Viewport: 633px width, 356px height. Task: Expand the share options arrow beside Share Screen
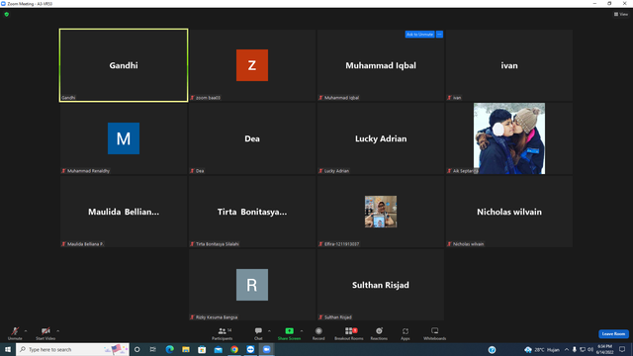[302, 331]
